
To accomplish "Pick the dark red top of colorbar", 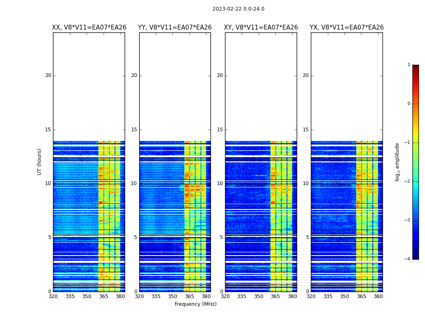I will pos(415,67).
